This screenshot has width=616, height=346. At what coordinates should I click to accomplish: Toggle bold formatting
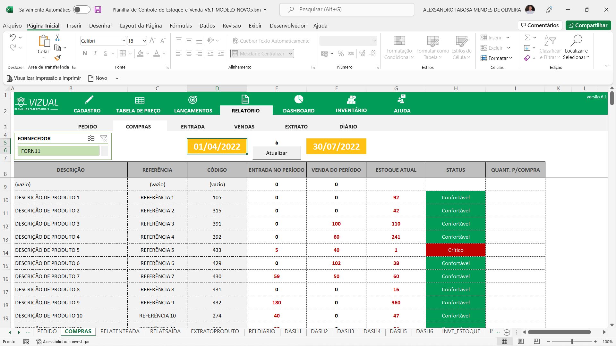[x=85, y=53]
